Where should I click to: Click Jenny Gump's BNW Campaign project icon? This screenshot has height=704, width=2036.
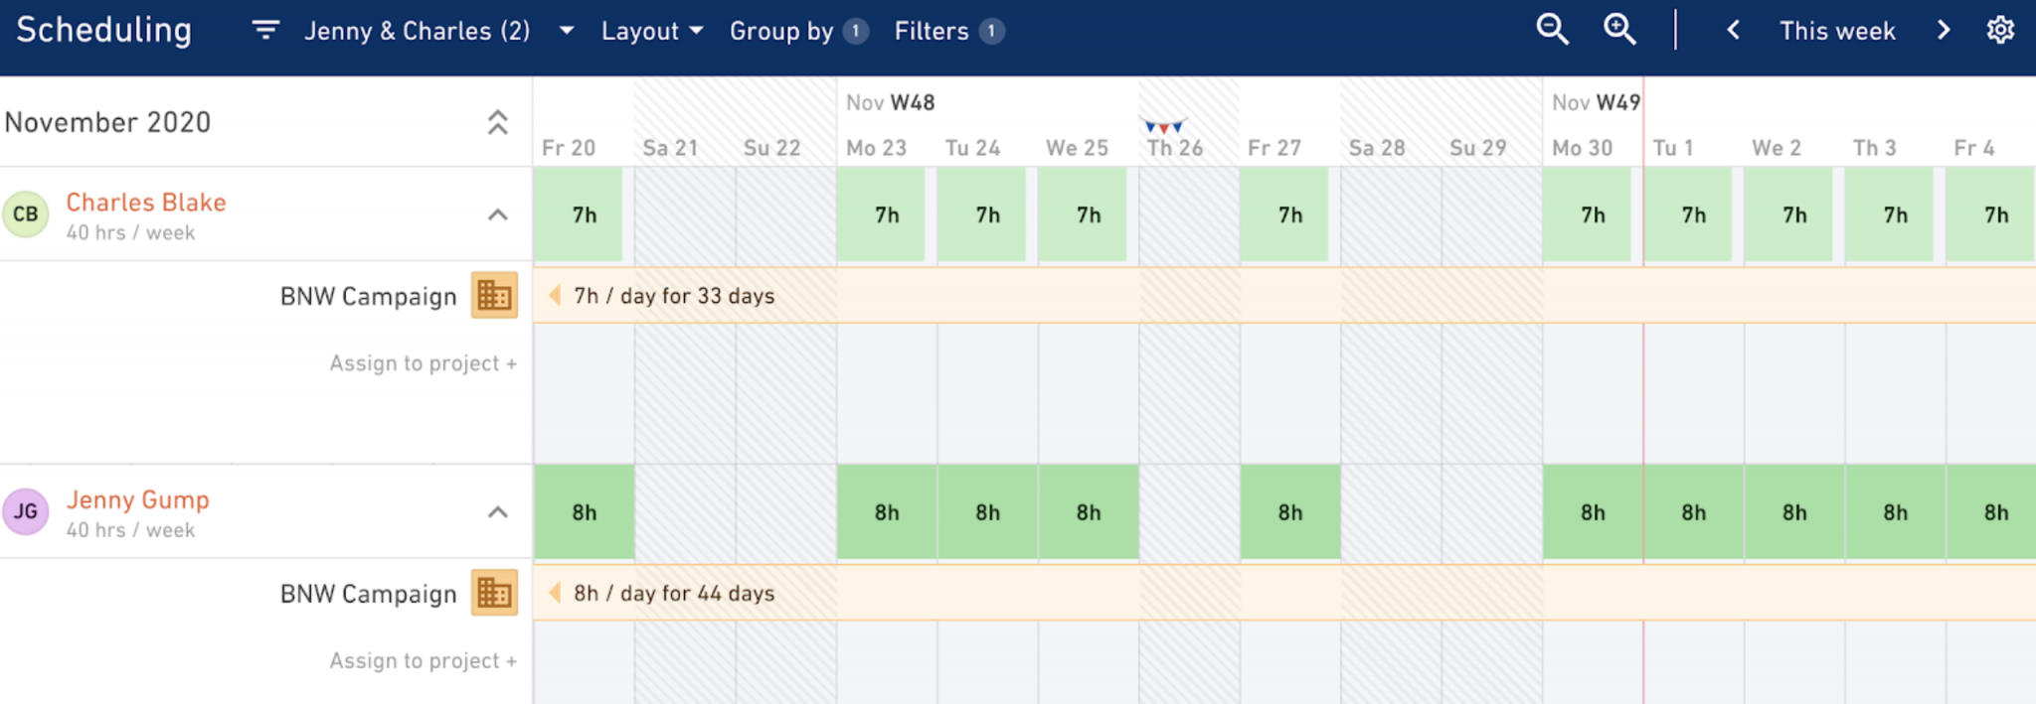click(494, 593)
